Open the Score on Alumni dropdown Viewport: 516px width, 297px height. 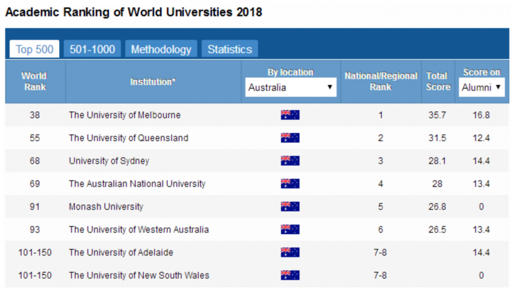tap(481, 88)
